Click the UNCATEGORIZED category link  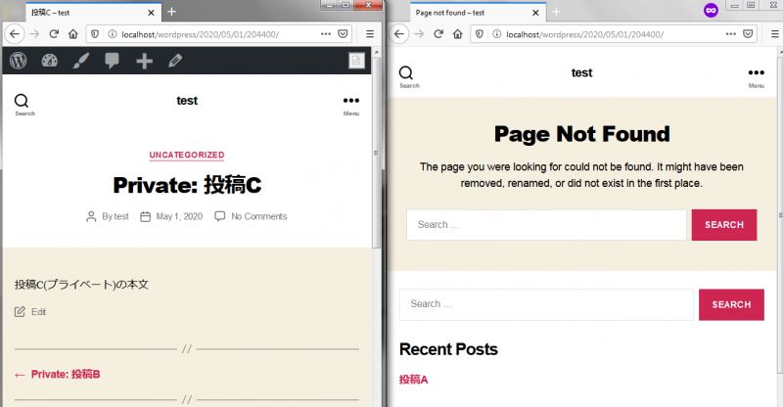(x=187, y=155)
